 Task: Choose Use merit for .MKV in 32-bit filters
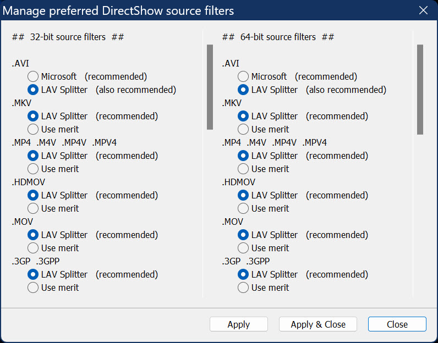pyautogui.click(x=33, y=129)
